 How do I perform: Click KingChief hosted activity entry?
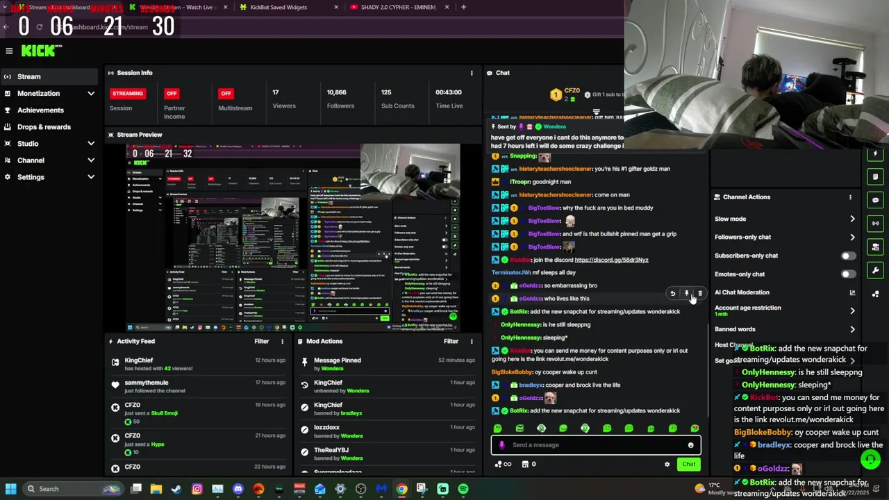pyautogui.click(x=198, y=365)
